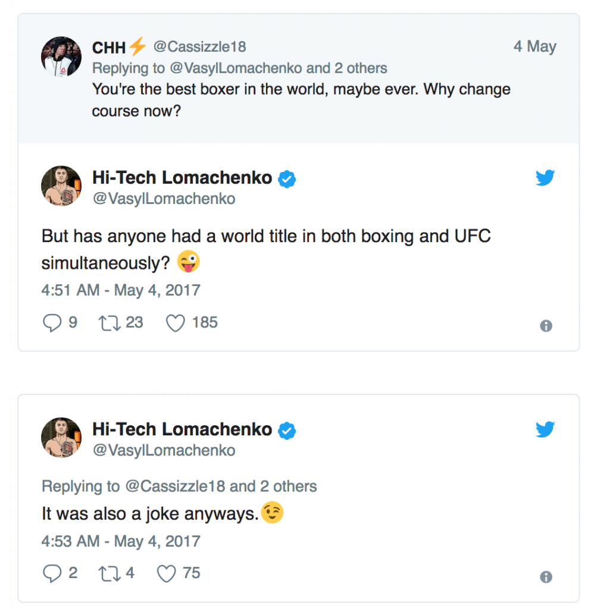This screenshot has height=609, width=594.
Task: Click the heart icon with 185 likes
Action: tap(175, 322)
